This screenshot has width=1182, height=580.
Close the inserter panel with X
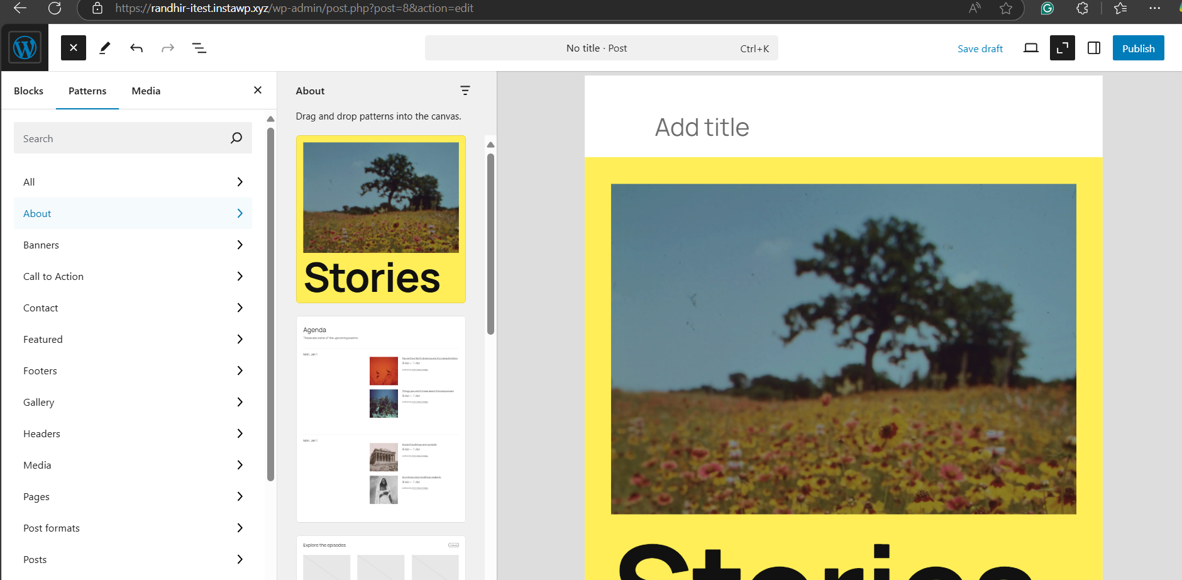tap(258, 90)
